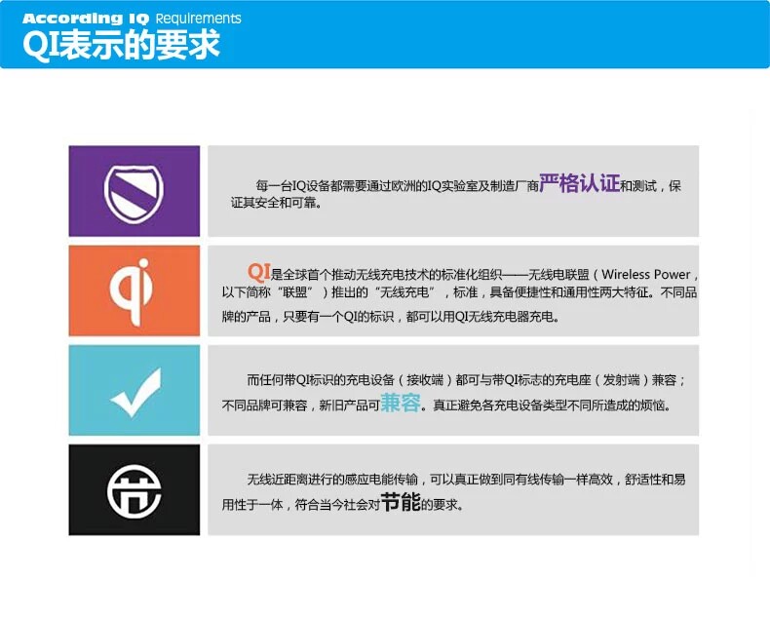Image resolution: width=770 pixels, height=618 pixels.
Task: Click the 'Requirements' header word
Action: click(198, 19)
